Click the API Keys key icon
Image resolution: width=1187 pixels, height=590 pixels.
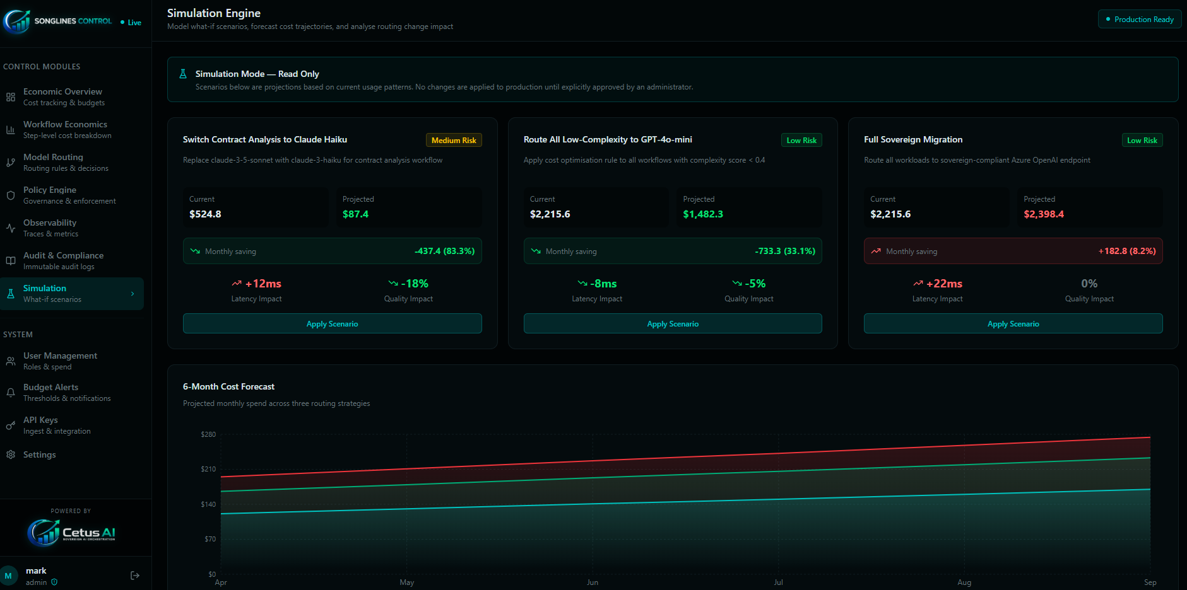[x=11, y=425]
